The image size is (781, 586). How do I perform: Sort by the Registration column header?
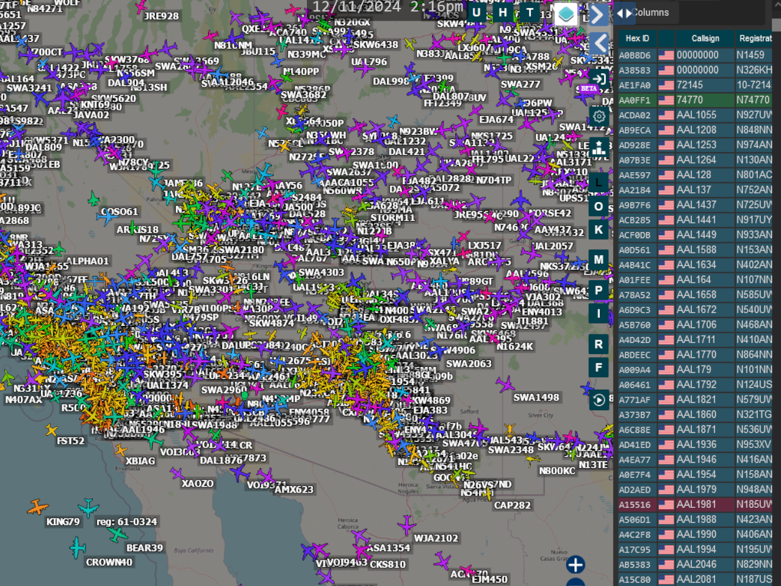coord(755,38)
